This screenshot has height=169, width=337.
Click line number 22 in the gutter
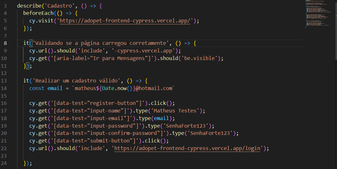4,148
